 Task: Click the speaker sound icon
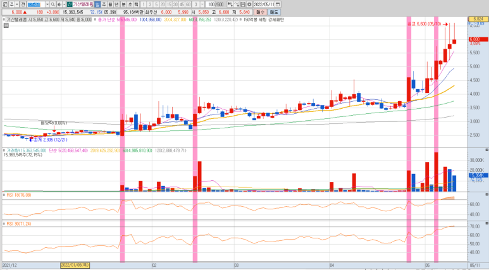59,4
